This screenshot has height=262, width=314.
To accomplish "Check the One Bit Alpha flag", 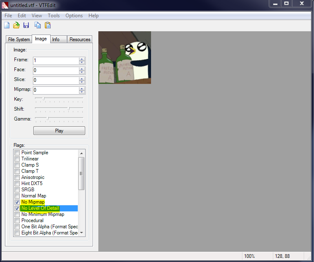I will (x=17, y=227).
